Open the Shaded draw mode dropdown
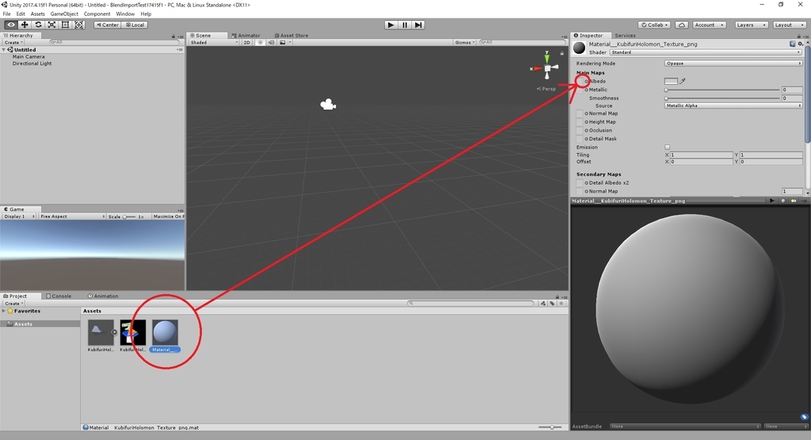This screenshot has height=440, width=811. [x=214, y=43]
